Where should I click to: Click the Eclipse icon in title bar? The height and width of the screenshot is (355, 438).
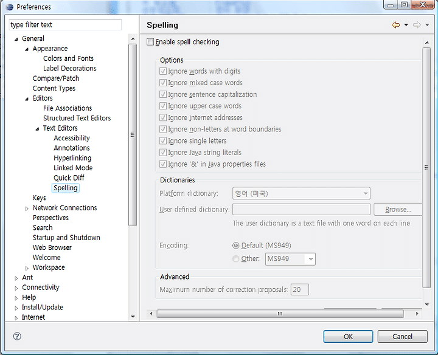tap(10, 7)
